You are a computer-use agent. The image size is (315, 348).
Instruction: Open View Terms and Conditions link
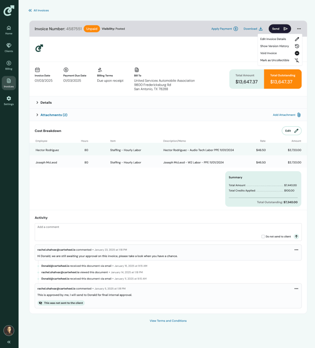click(x=168, y=321)
